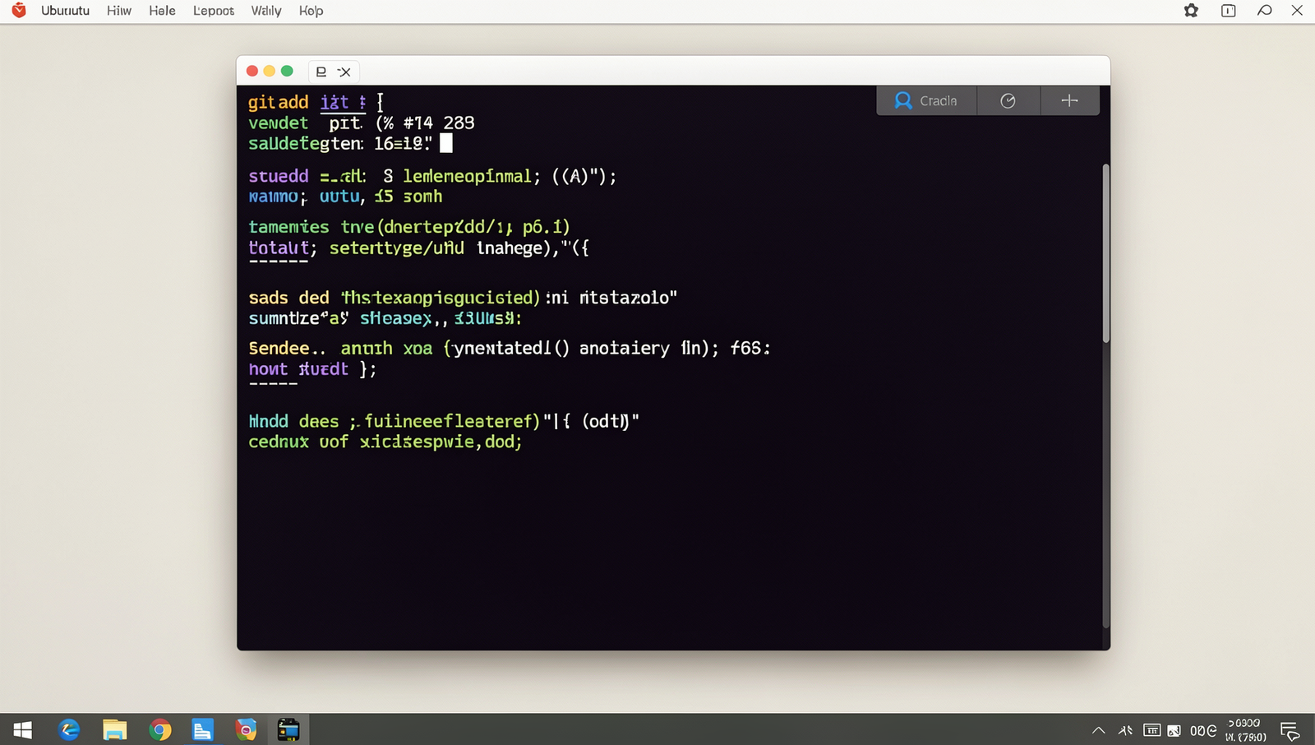
Task: Open the red Chrome-like app in taskbar
Action: click(246, 729)
